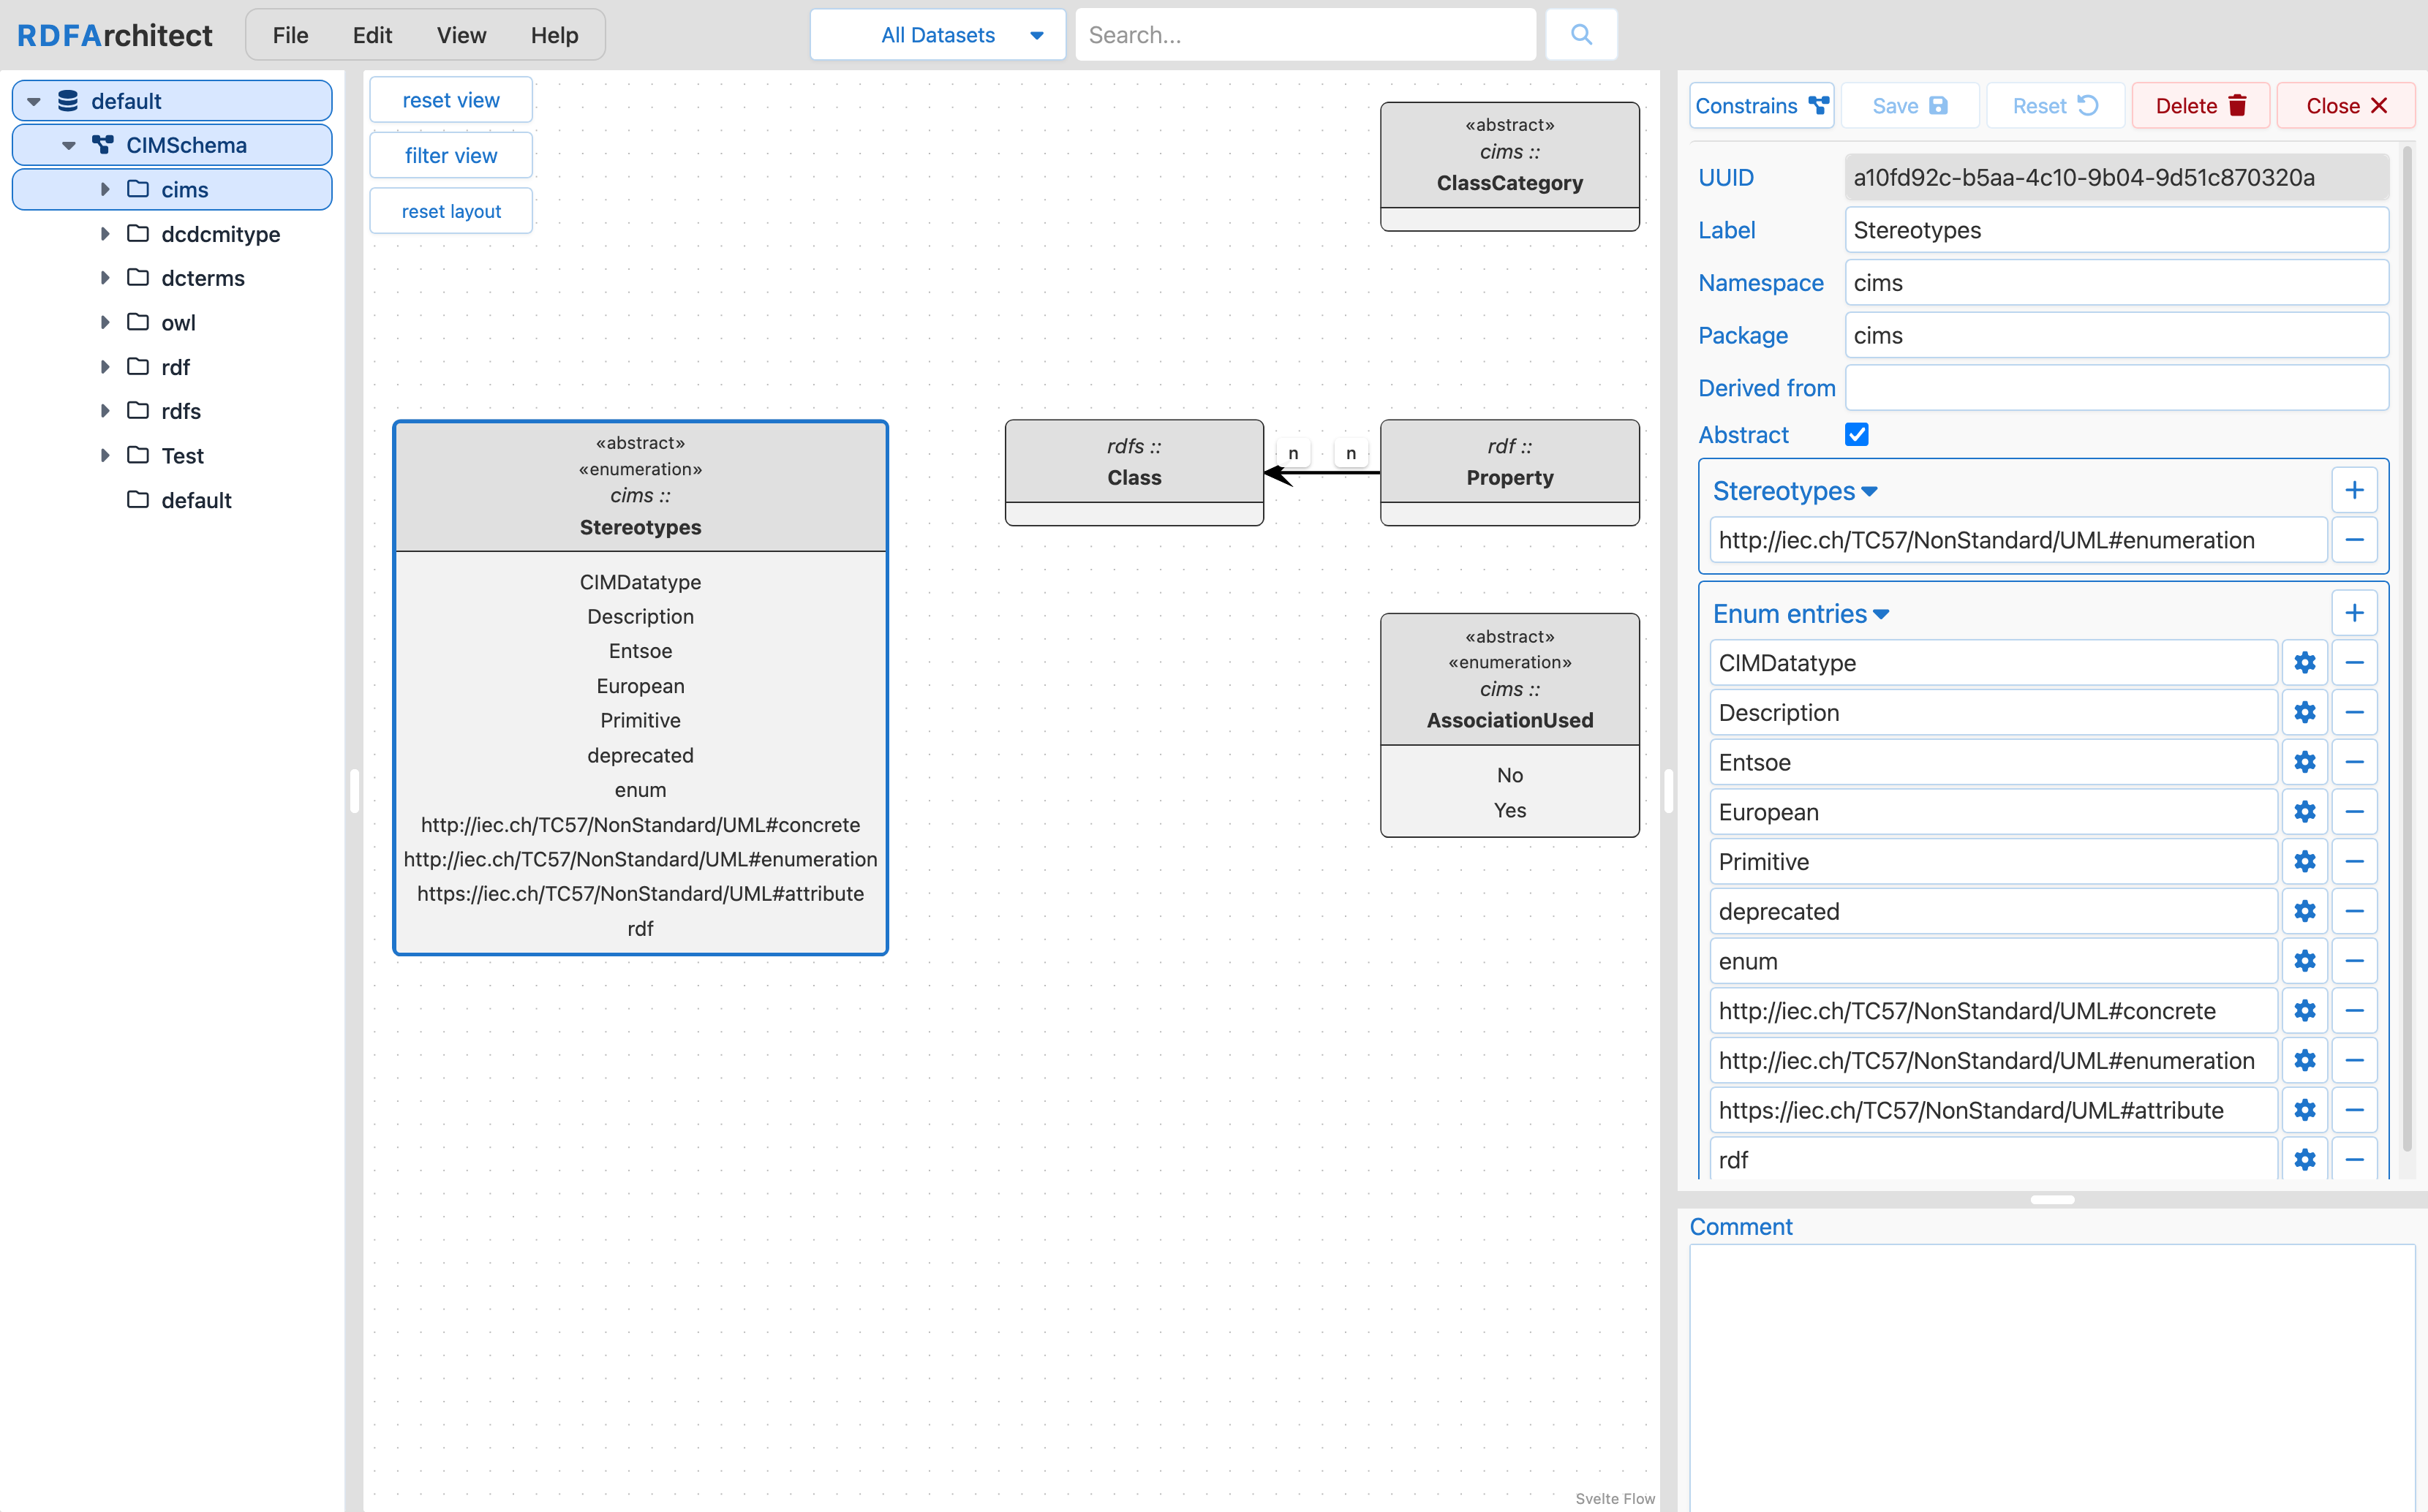
Task: Expand the rdfs package folder
Action: pyautogui.click(x=104, y=411)
